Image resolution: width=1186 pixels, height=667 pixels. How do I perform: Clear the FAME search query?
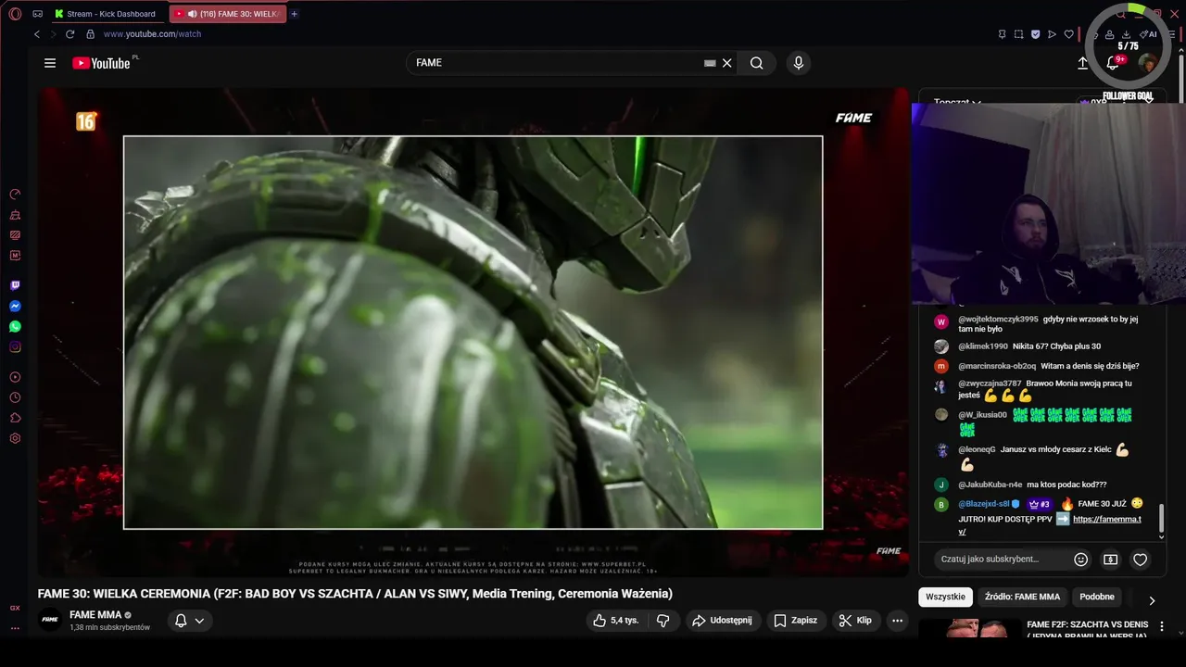(x=727, y=63)
